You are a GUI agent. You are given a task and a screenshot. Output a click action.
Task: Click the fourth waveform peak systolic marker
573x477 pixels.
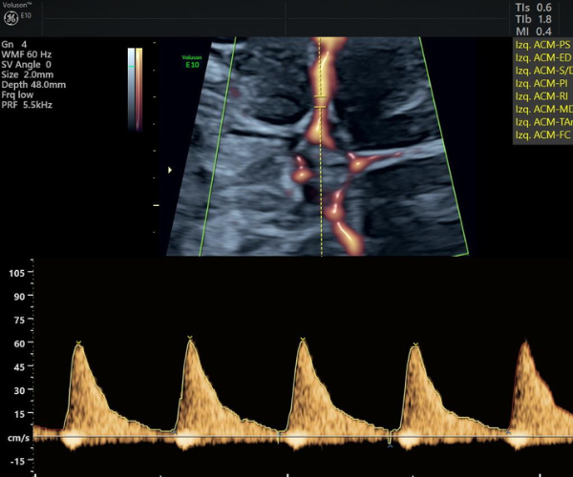coord(415,344)
